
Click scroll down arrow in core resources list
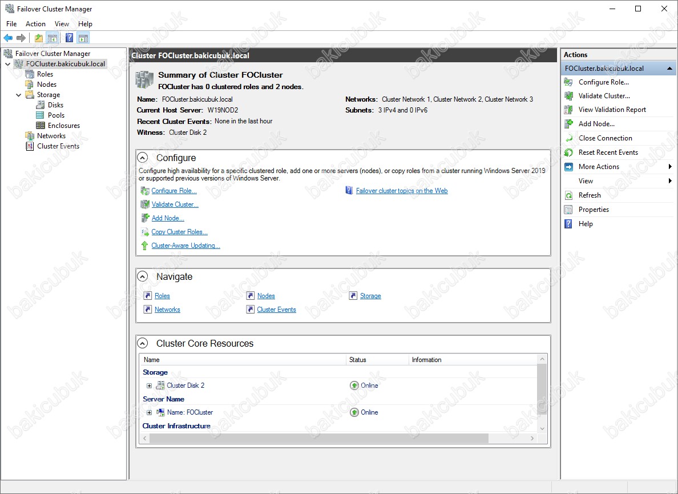tap(542, 428)
